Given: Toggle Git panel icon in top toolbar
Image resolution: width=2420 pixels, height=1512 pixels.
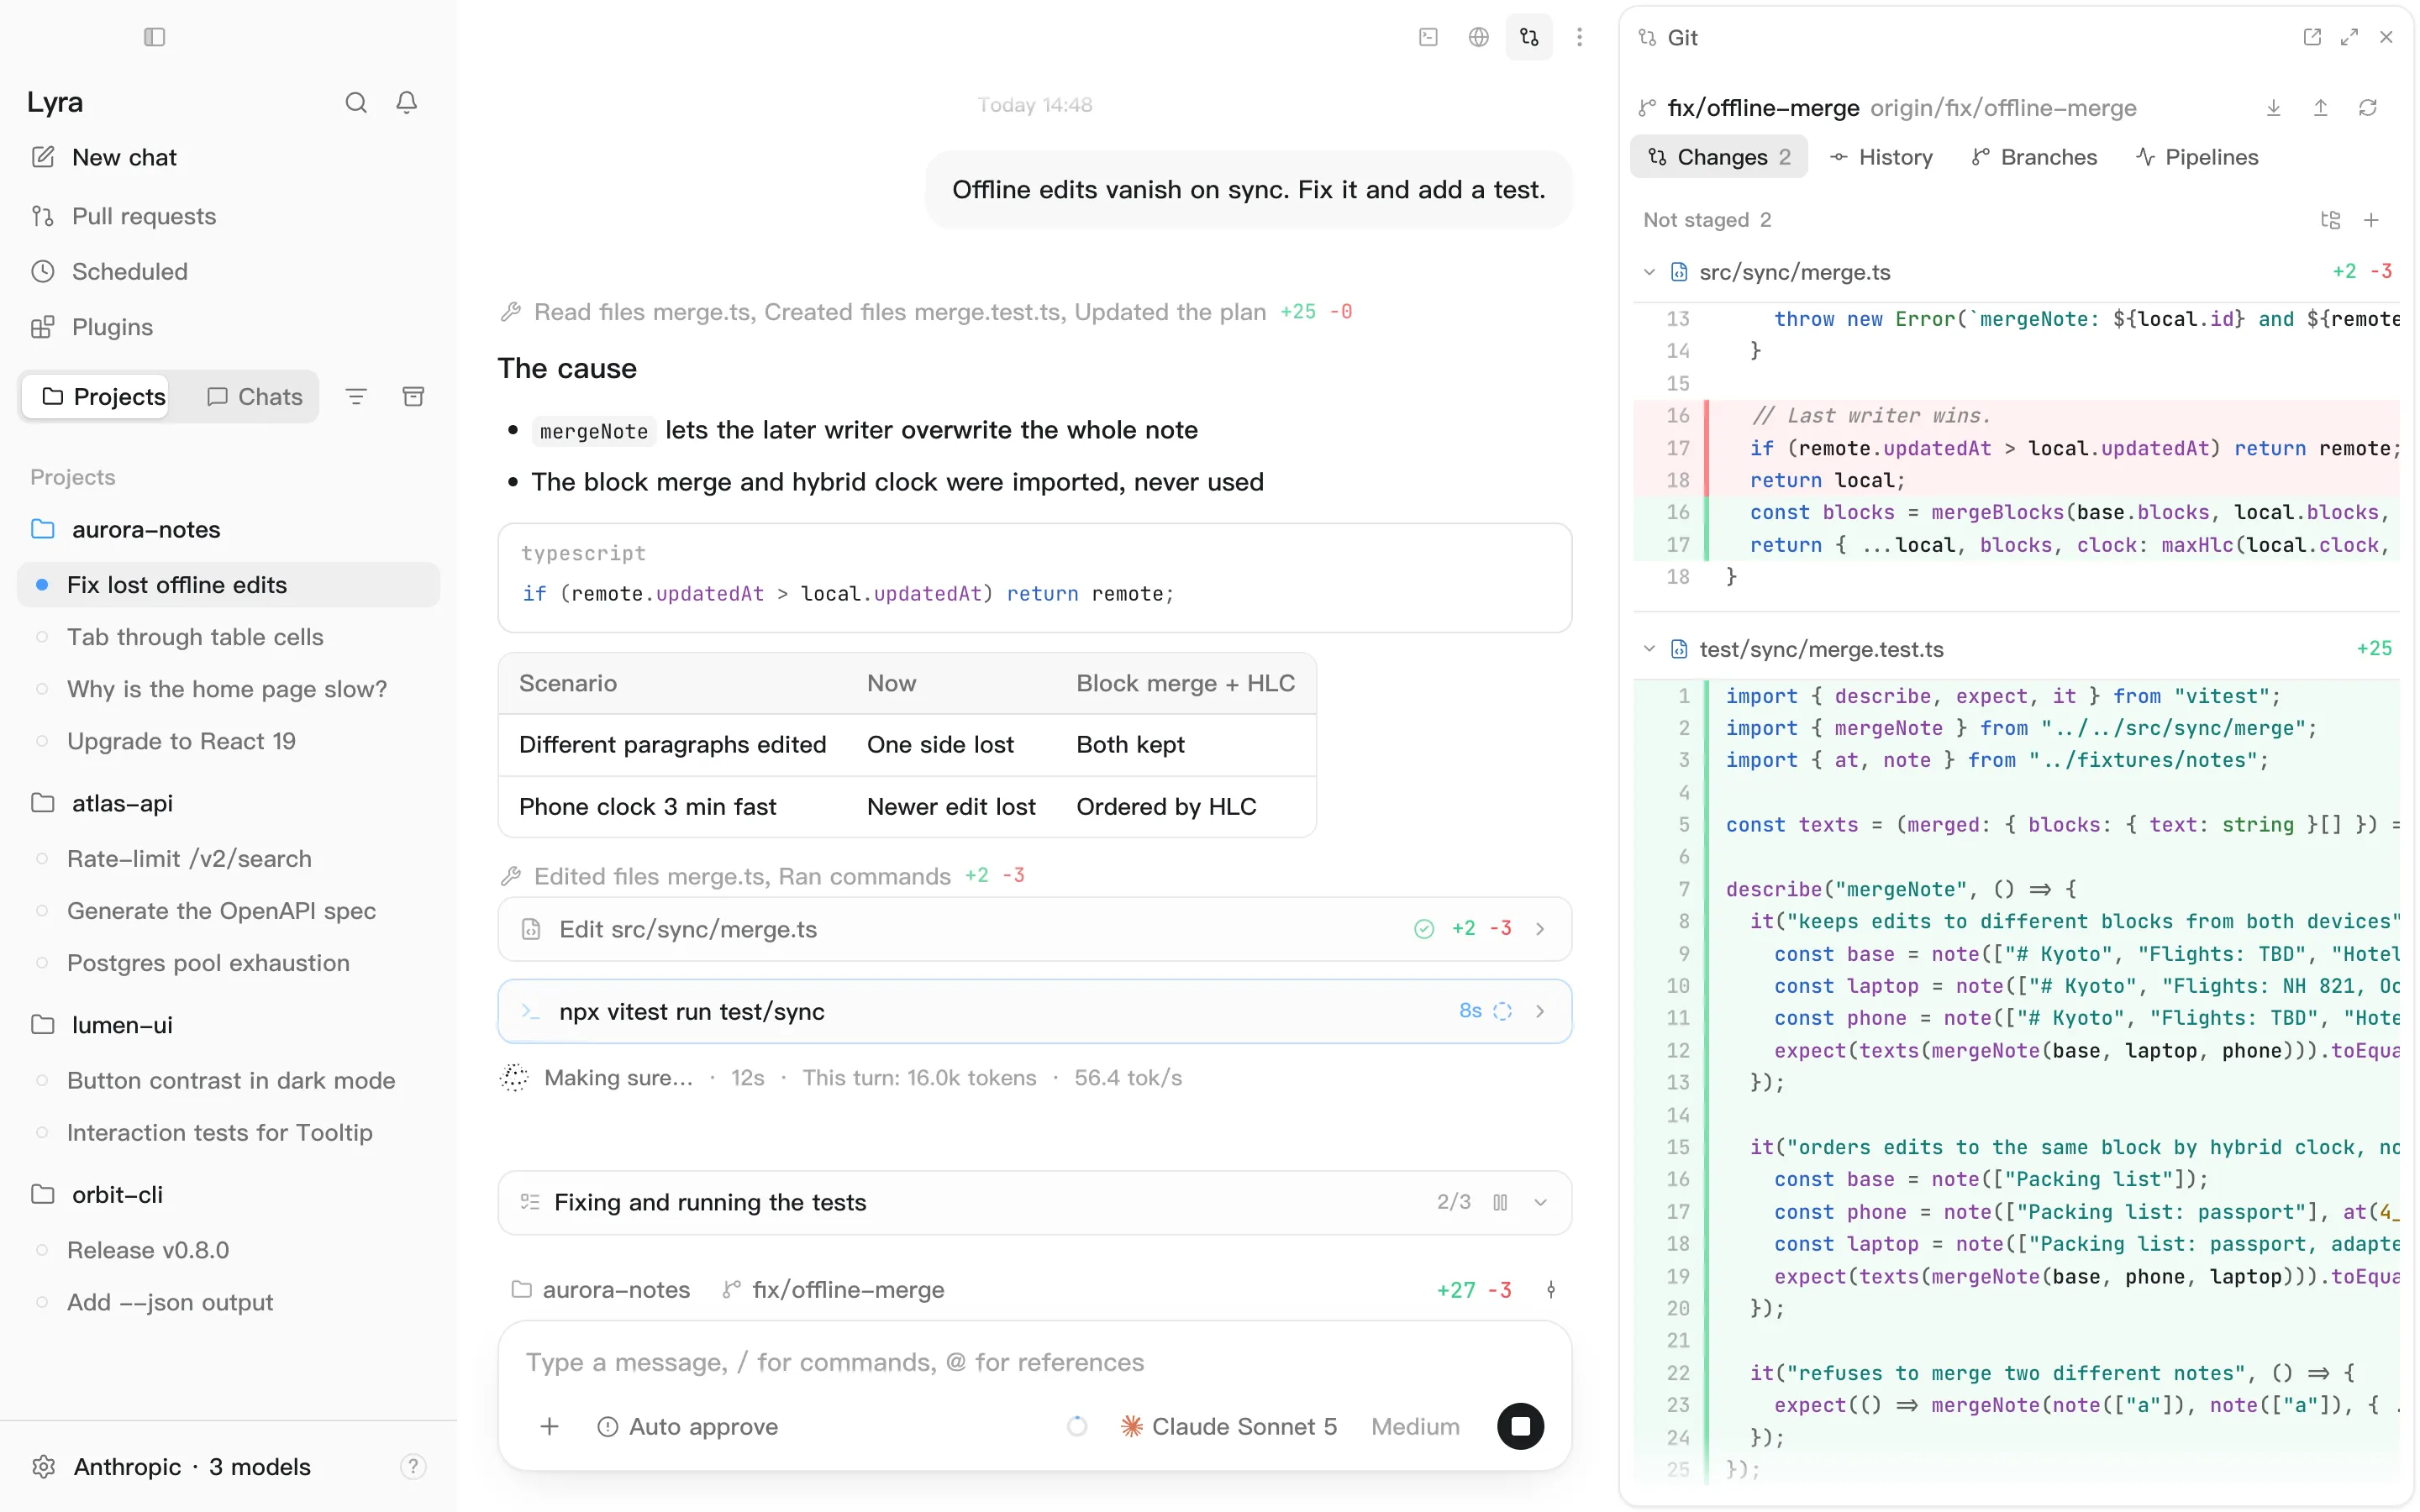Looking at the screenshot, I should pos(1529,37).
